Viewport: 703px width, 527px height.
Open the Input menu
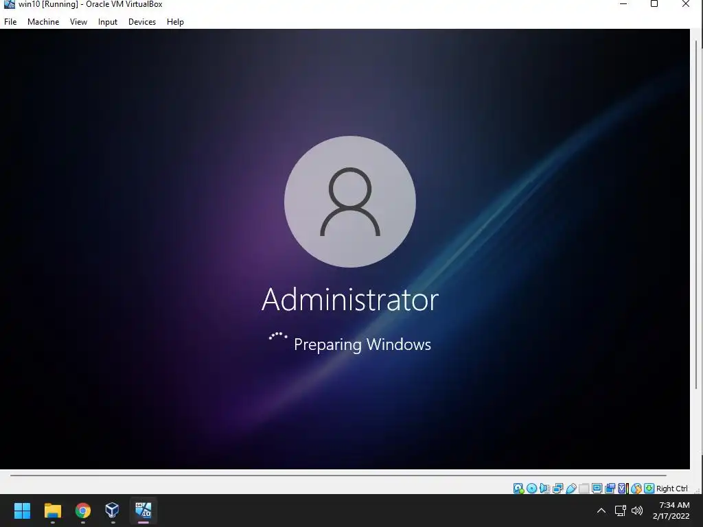(108, 21)
